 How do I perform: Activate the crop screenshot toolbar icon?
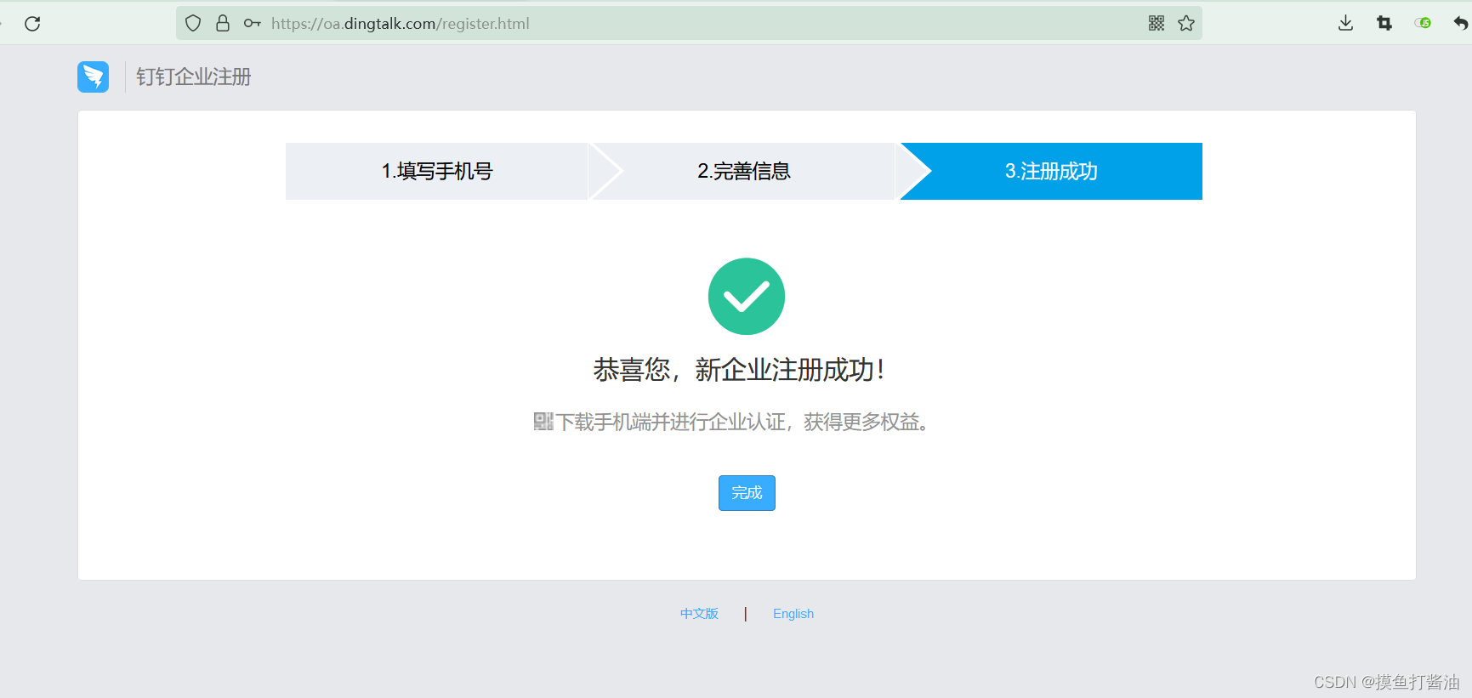coord(1384,23)
